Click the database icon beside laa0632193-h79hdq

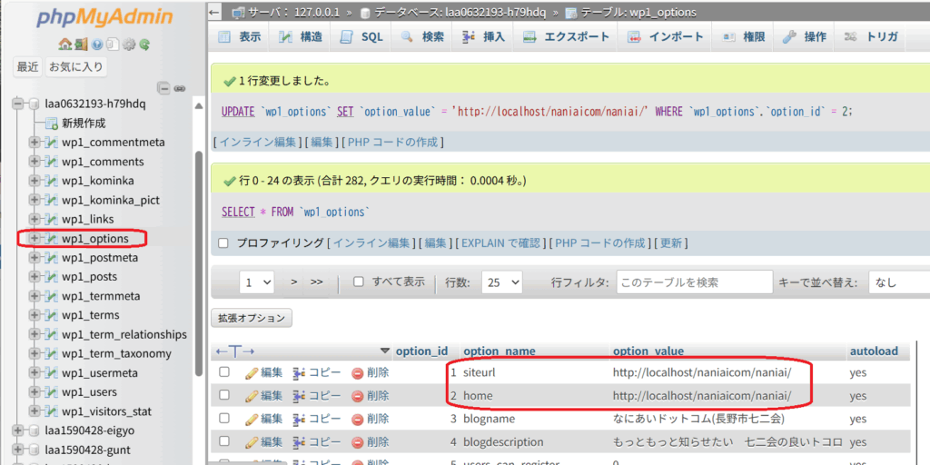35,104
